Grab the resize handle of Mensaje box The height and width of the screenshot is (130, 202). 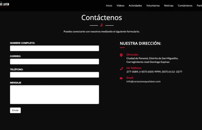coord(98,103)
